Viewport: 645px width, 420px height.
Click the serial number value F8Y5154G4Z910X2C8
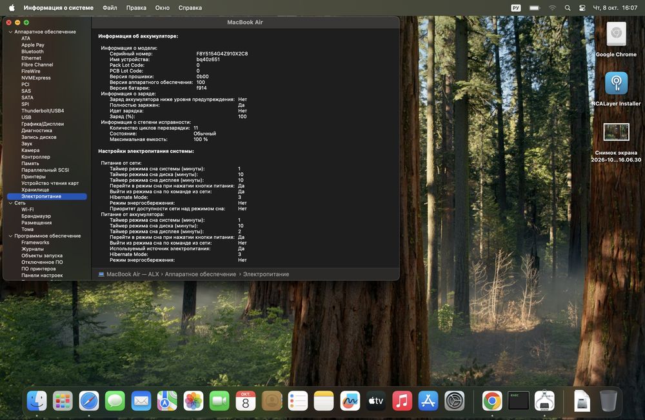click(222, 54)
